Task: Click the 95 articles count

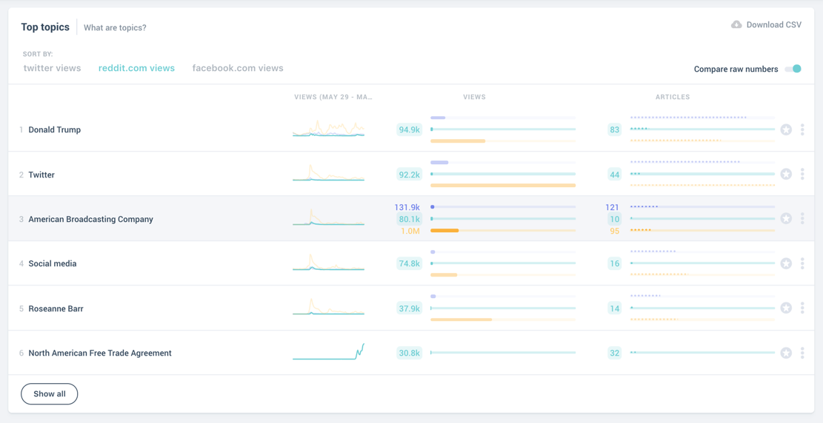Action: pos(615,231)
